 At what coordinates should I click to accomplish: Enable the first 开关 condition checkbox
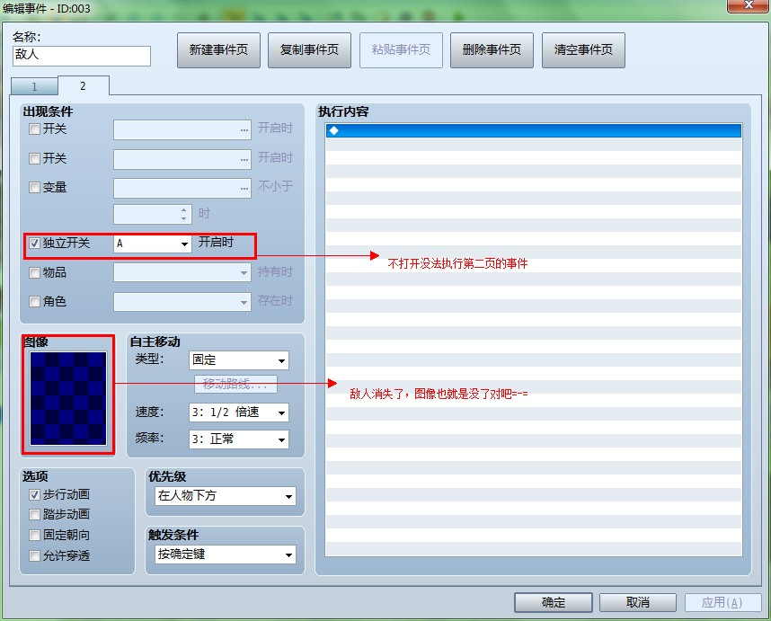click(x=34, y=129)
